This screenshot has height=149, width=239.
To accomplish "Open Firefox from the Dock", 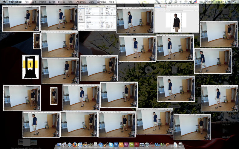I will 75,145.
